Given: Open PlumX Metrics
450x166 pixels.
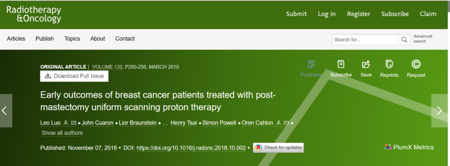Looking at the screenshot, I should (409, 147).
